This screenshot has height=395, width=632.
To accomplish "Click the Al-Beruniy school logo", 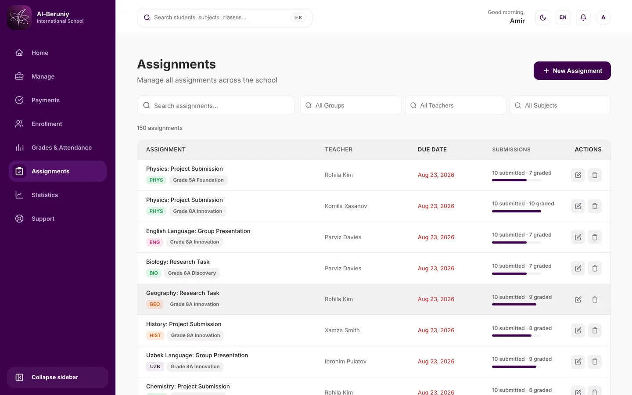I will [19, 18].
